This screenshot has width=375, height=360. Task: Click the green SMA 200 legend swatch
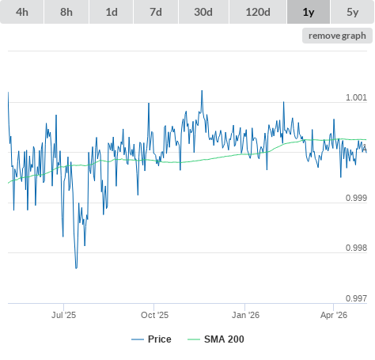(194, 339)
